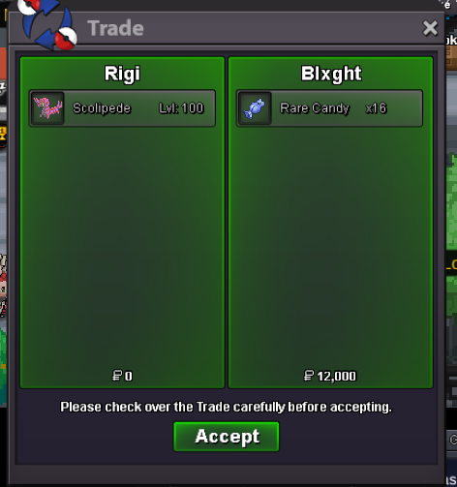Click the Trade Poké Ball swap logo
457x487 pixels.
[46, 24]
